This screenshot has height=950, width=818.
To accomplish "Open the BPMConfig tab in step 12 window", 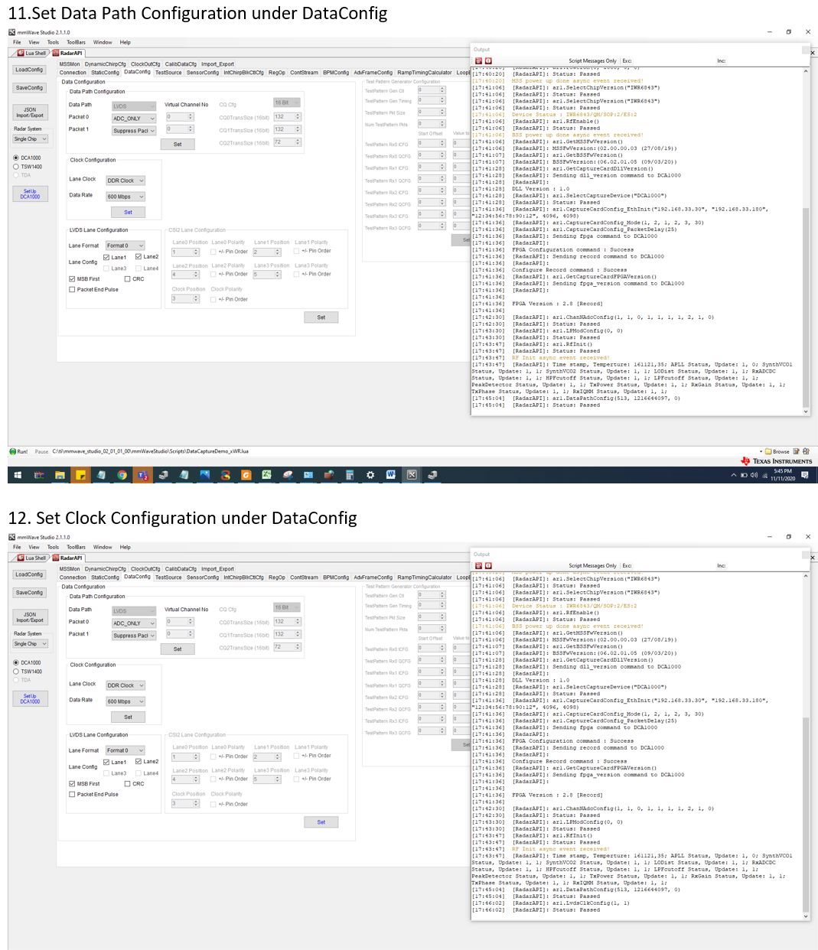I will pyautogui.click(x=336, y=577).
